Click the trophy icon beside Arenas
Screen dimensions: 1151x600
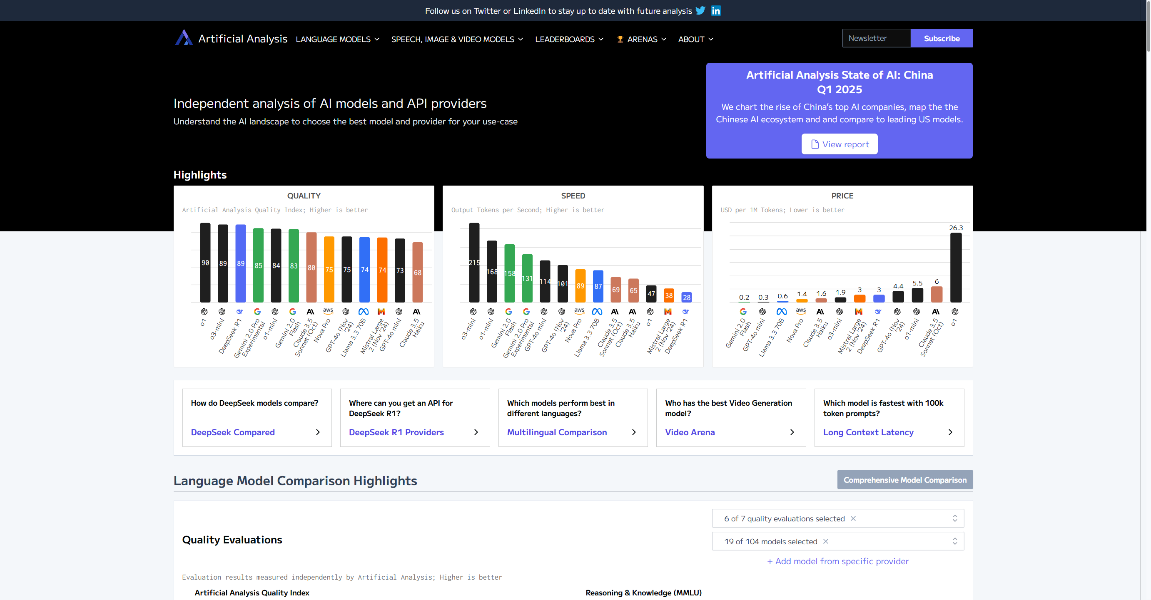620,39
